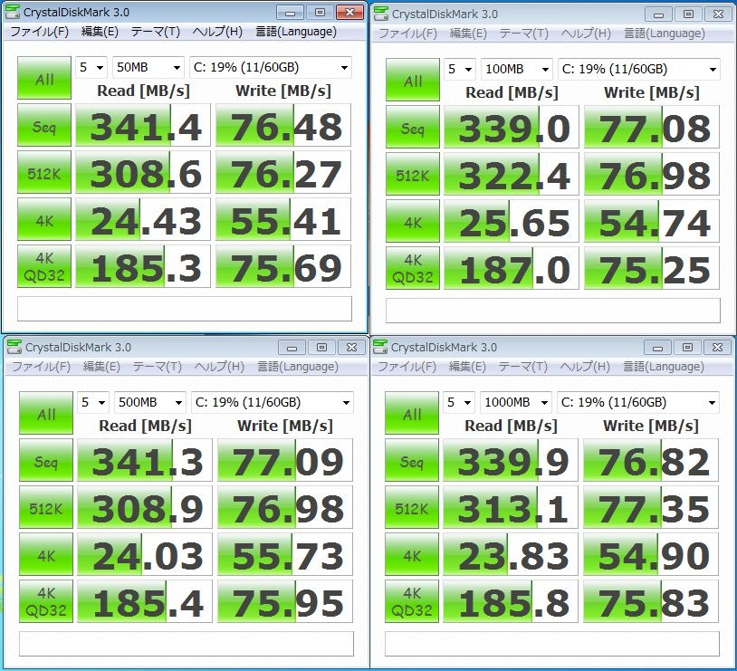Click the comment field in the 50MB window

[x=185, y=309]
